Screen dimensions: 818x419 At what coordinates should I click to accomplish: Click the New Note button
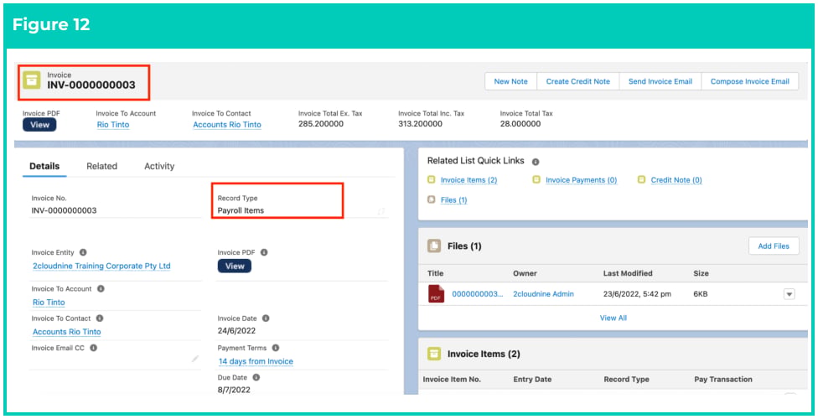(510, 81)
